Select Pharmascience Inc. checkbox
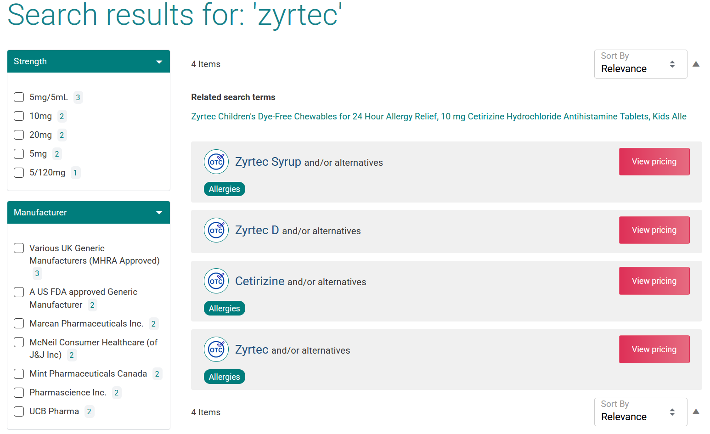Screen dimensions: 710x434 click(19, 393)
